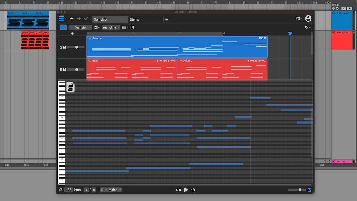Toggle the piano keys view icon

(x=133, y=27)
